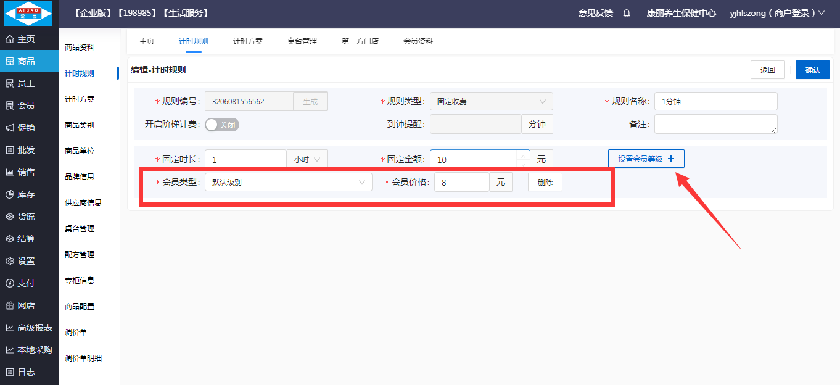Image resolution: width=840 pixels, height=385 pixels.
Task: Expand the 规则类型 dropdown
Action: click(x=491, y=101)
